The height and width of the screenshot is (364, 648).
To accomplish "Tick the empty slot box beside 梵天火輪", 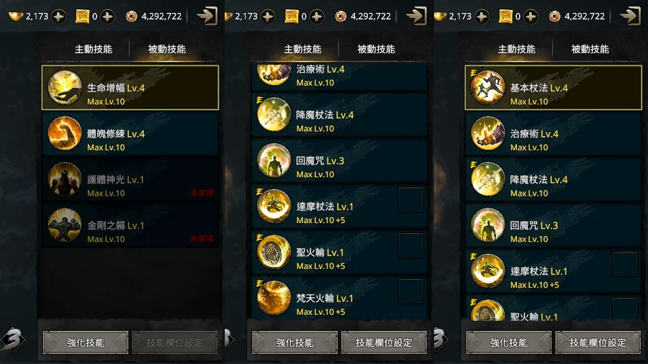I will point(411,291).
